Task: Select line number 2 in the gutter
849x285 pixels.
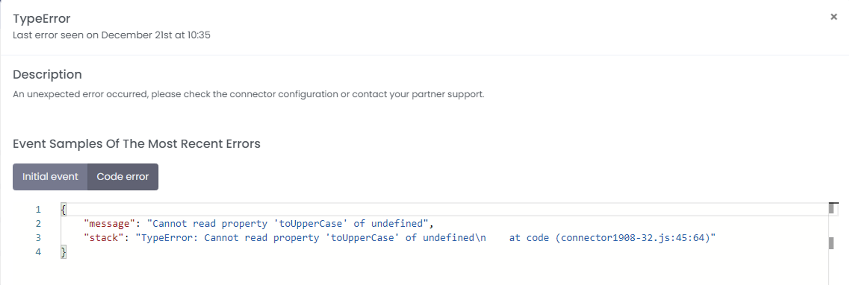Action: (x=38, y=224)
